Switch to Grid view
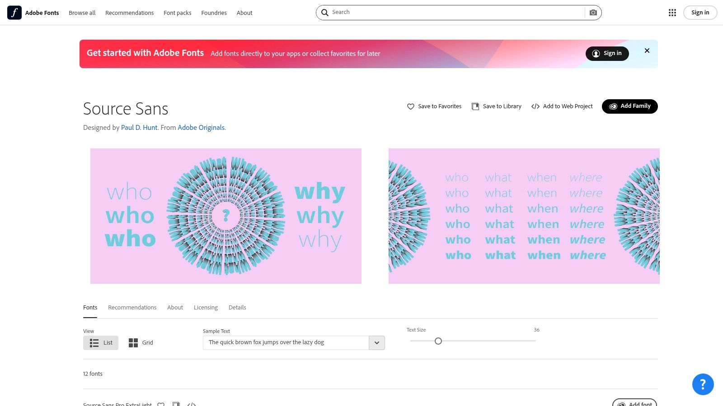 [x=141, y=343]
